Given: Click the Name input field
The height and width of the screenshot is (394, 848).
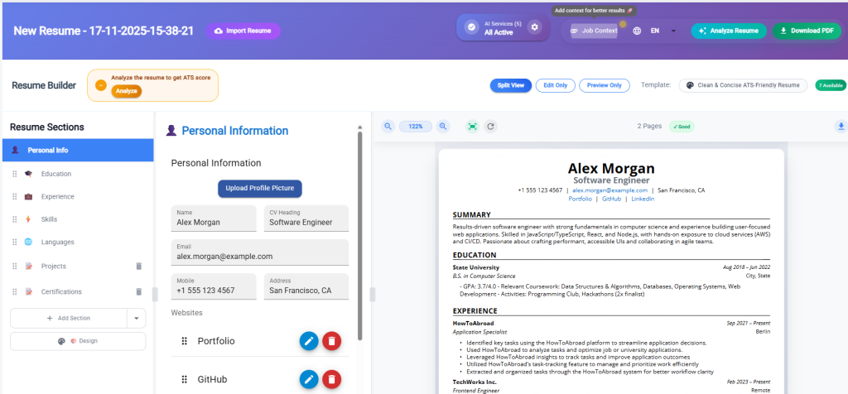Looking at the screenshot, I should point(214,219).
